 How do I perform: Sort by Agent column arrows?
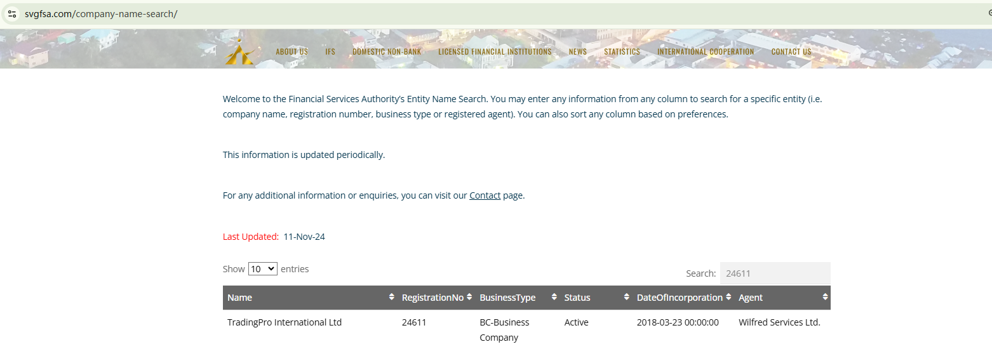point(825,298)
